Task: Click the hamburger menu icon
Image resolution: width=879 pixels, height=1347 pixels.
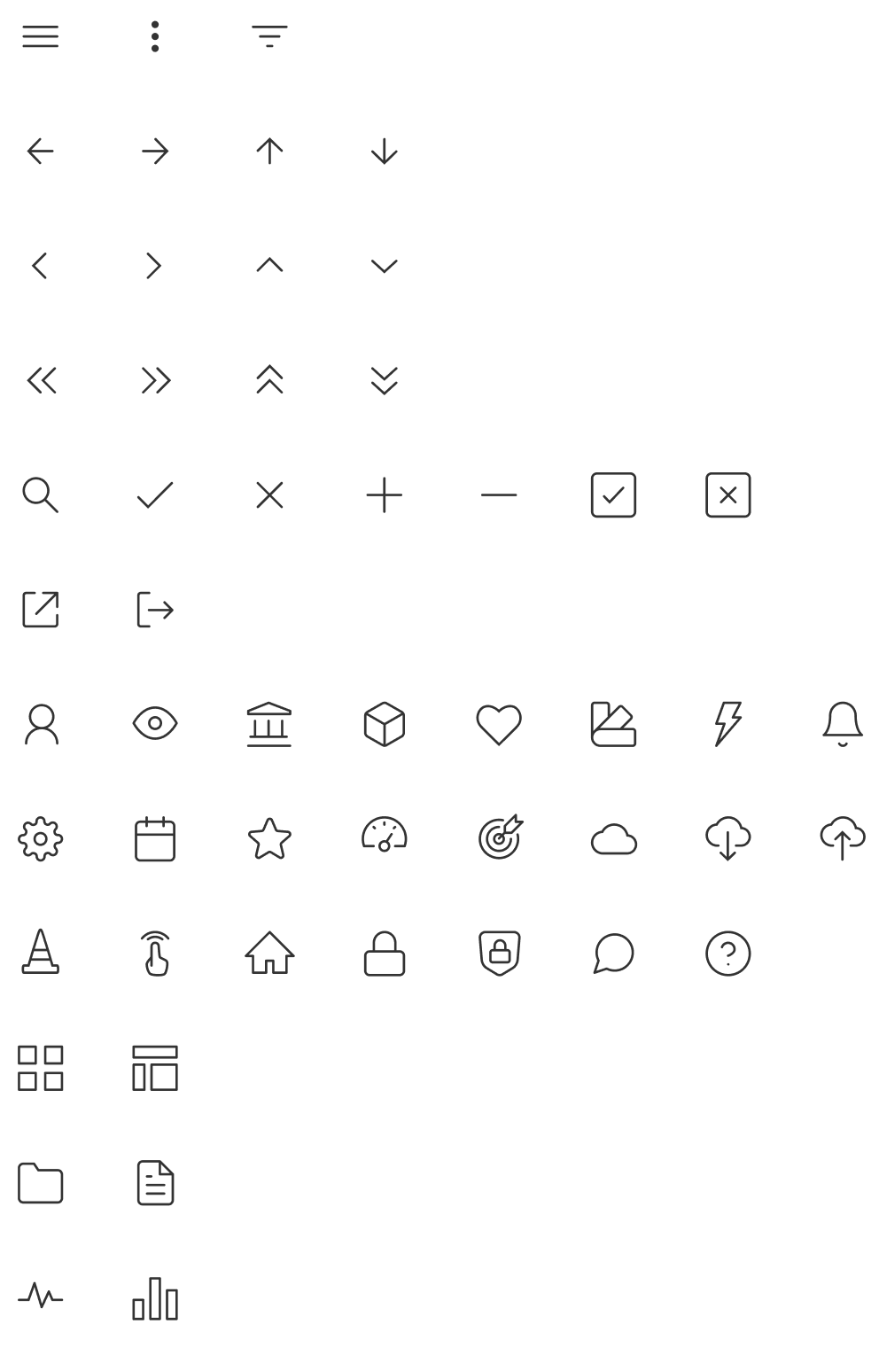Action: click(41, 36)
